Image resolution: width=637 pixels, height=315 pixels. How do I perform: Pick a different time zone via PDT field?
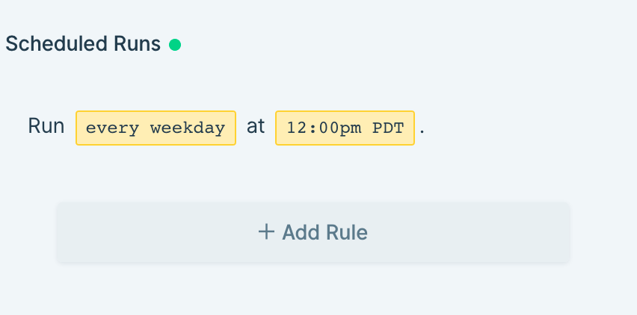coord(388,128)
